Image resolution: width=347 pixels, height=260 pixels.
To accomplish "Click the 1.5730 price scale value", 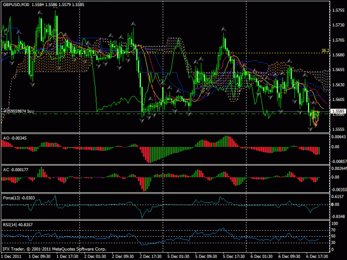I will tap(338, 25).
